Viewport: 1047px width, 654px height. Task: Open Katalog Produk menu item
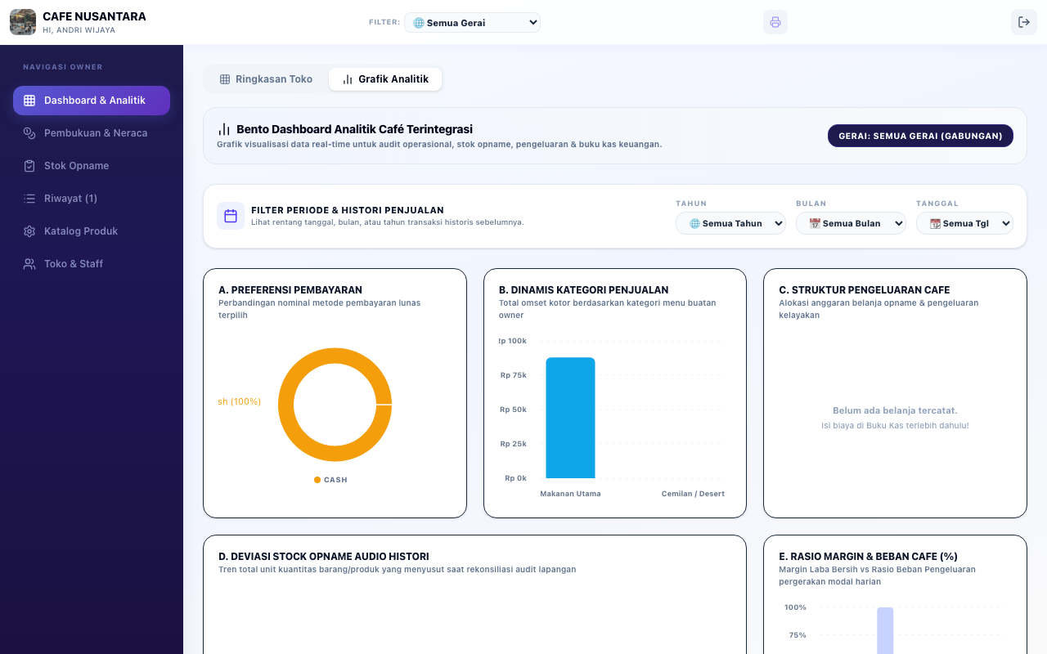point(92,231)
